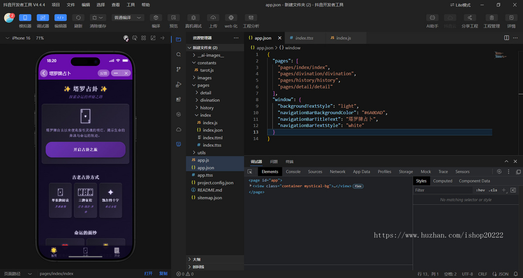Open the App Data devtools tab

(361, 172)
